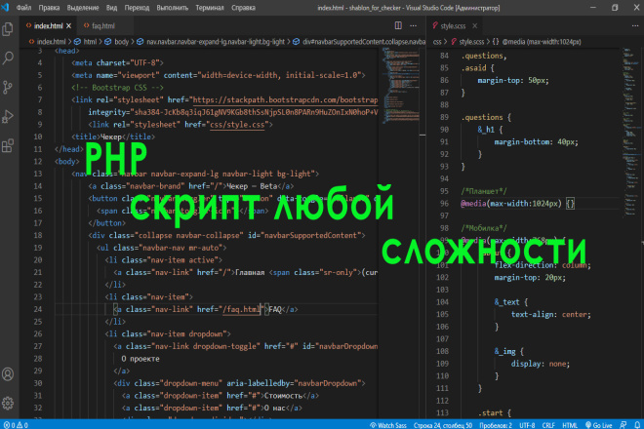Click the Bootstrap CSS comment line
The height and width of the screenshot is (429, 644).
point(117,88)
